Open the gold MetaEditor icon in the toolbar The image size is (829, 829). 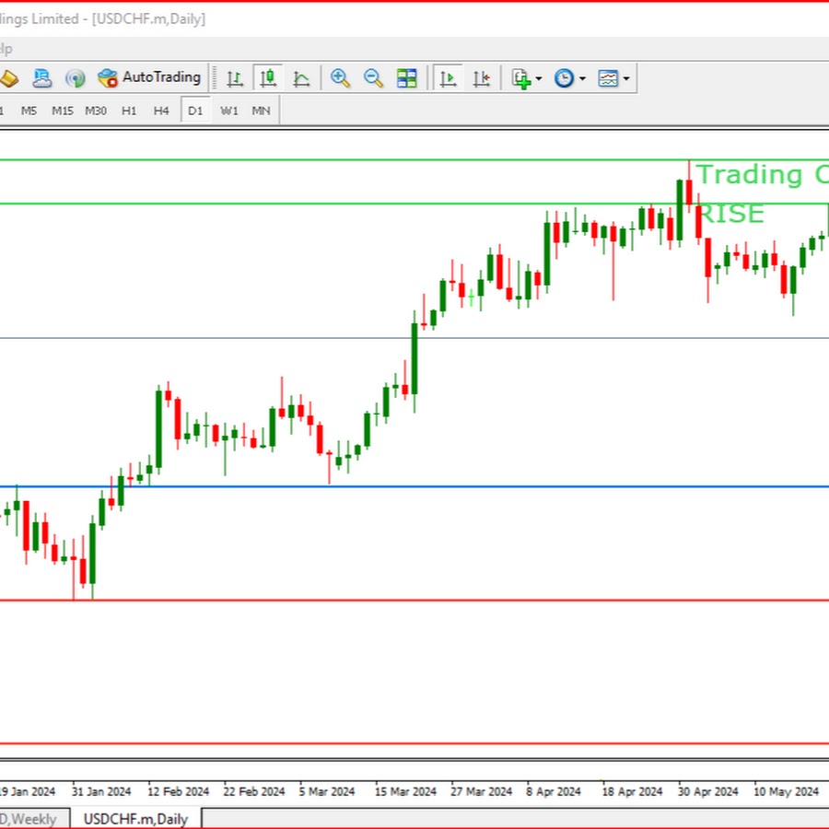8,79
